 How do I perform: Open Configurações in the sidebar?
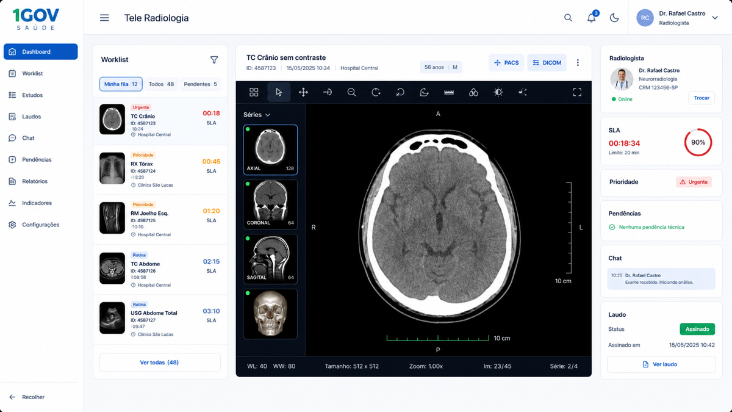(x=41, y=225)
